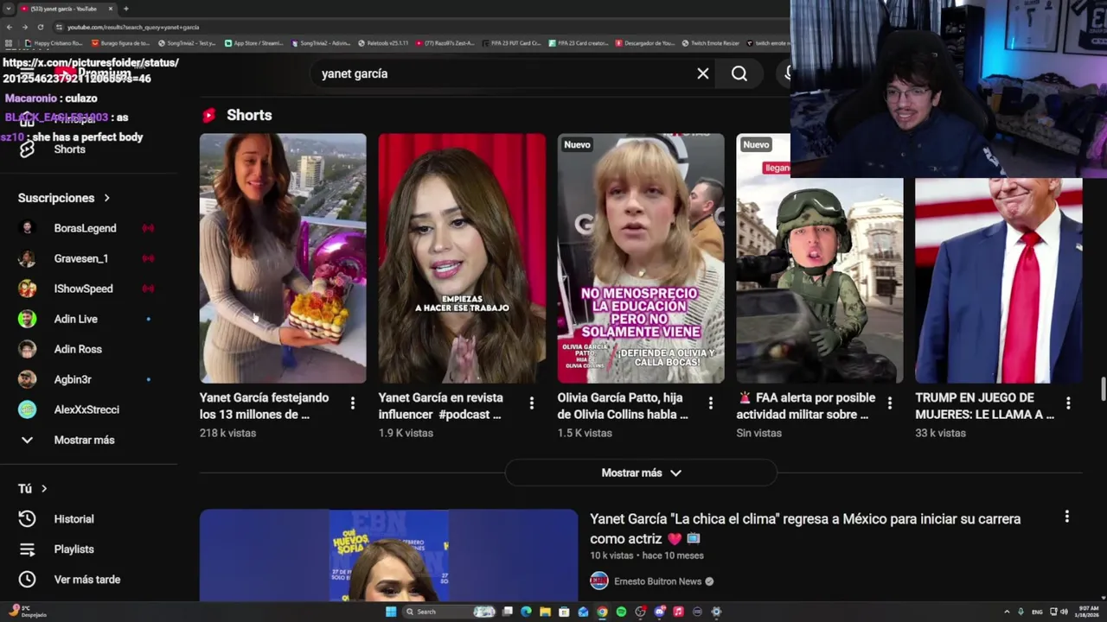Open 'FIFA 23 FUT Card Cr...' bookmark
The width and height of the screenshot is (1107, 622).
pos(511,43)
